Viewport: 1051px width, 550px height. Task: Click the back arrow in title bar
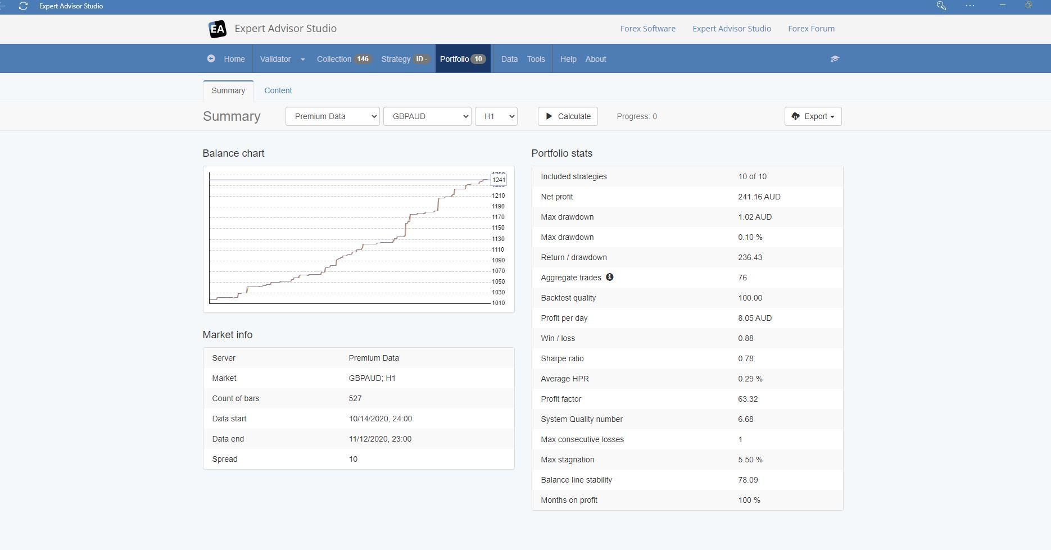coord(3,6)
